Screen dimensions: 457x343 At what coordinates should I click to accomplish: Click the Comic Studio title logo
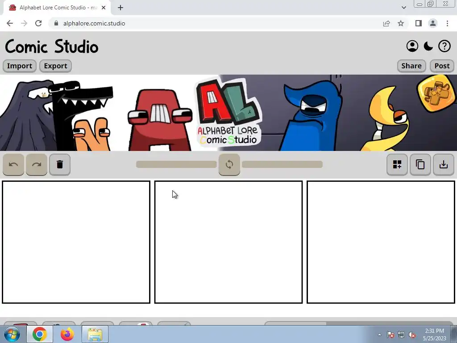(x=52, y=46)
